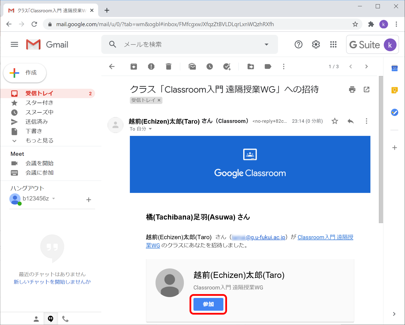Open message more options menu
The width and height of the screenshot is (405, 325).
[x=366, y=121]
